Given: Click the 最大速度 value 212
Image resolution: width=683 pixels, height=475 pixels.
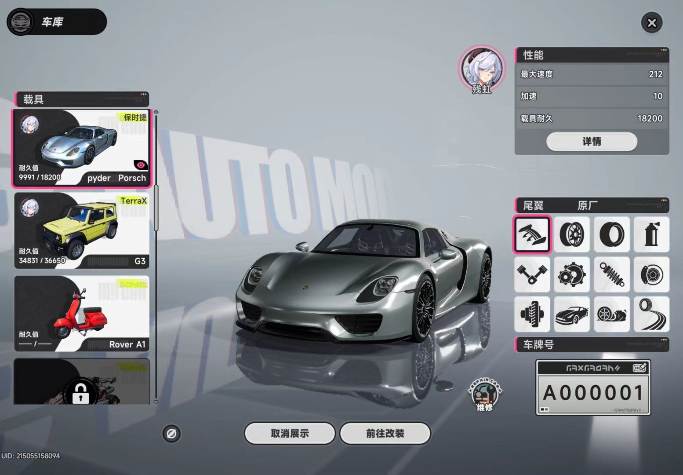Looking at the screenshot, I should click(x=655, y=74).
